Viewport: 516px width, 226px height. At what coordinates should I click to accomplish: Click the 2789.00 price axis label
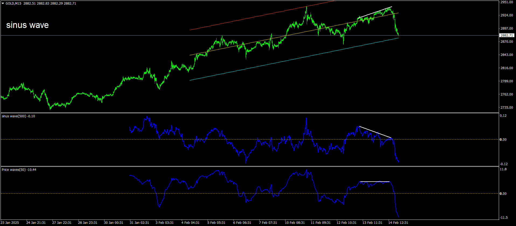click(x=507, y=81)
